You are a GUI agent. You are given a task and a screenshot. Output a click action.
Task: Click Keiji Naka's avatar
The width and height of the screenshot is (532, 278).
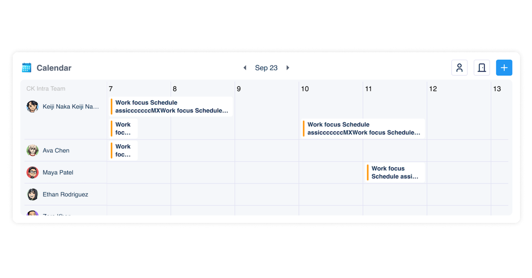[x=32, y=107]
